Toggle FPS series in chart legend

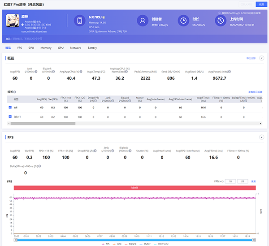(105, 244)
